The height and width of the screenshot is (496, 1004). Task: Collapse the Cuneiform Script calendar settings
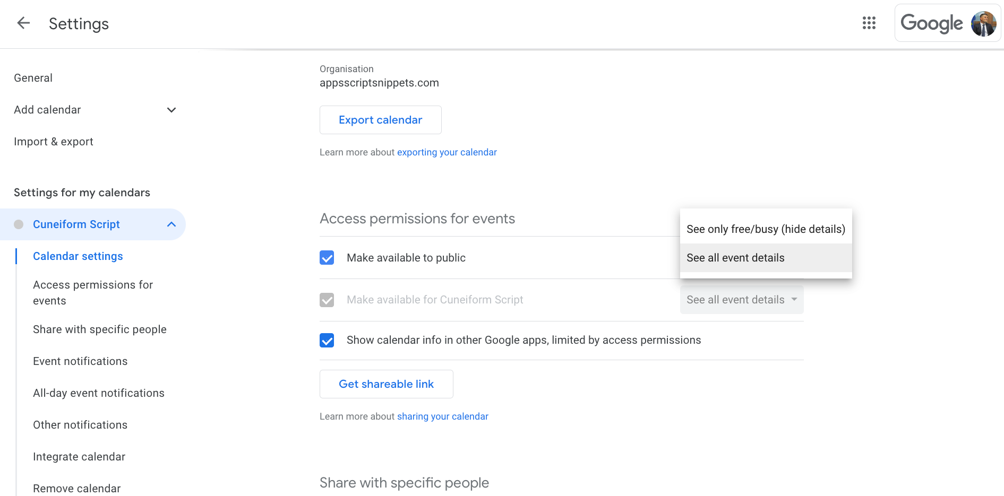coord(171,224)
